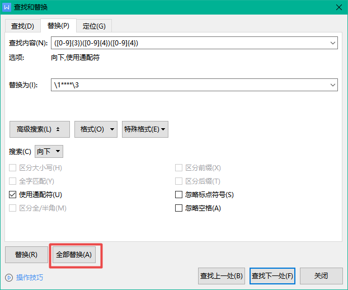Viewport: 348px width, 290px height.
Task: Click the 替换 button
Action: [26, 255]
